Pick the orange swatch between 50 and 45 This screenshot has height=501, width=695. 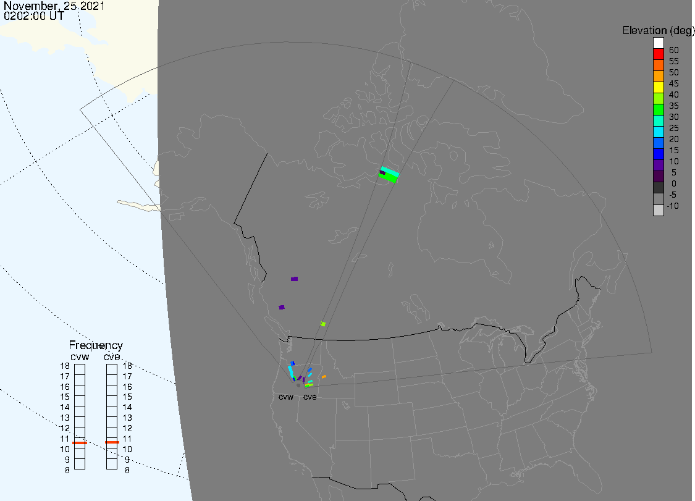coord(658,76)
